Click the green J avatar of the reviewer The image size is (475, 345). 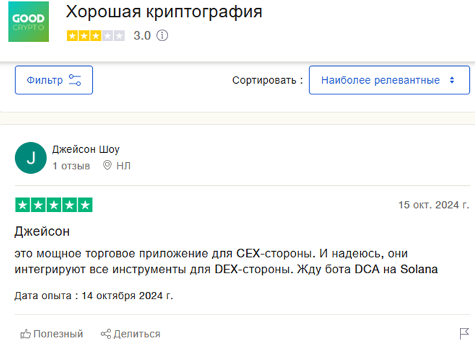click(x=30, y=158)
